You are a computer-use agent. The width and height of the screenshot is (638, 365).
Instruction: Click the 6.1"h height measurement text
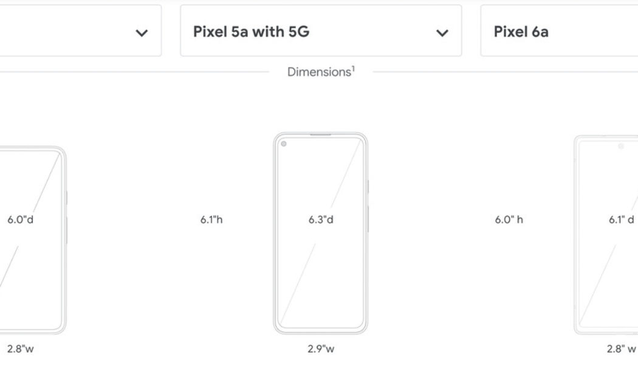click(x=211, y=220)
